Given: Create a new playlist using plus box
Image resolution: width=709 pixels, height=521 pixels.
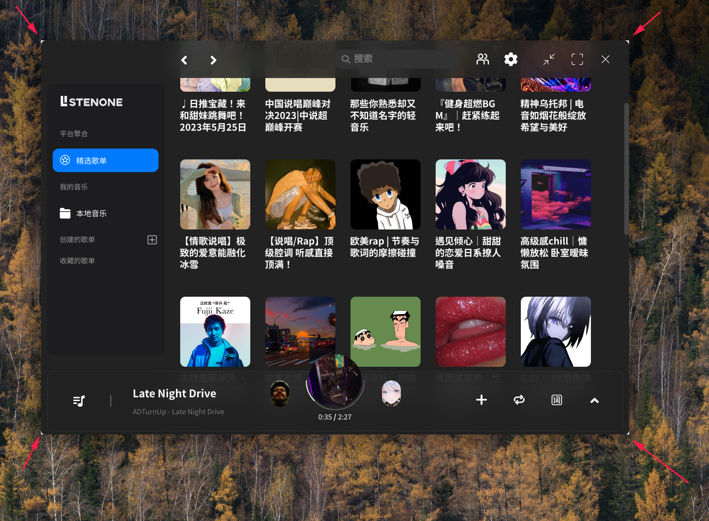Looking at the screenshot, I should point(152,240).
